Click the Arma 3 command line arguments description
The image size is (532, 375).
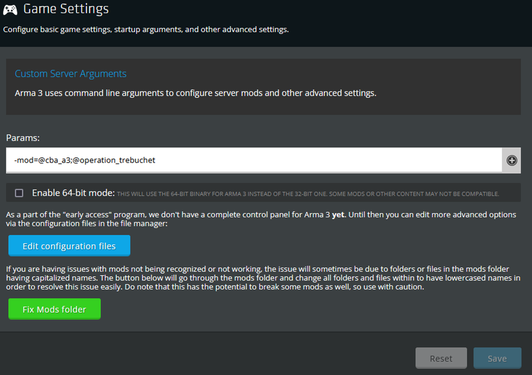pyautogui.click(x=195, y=93)
